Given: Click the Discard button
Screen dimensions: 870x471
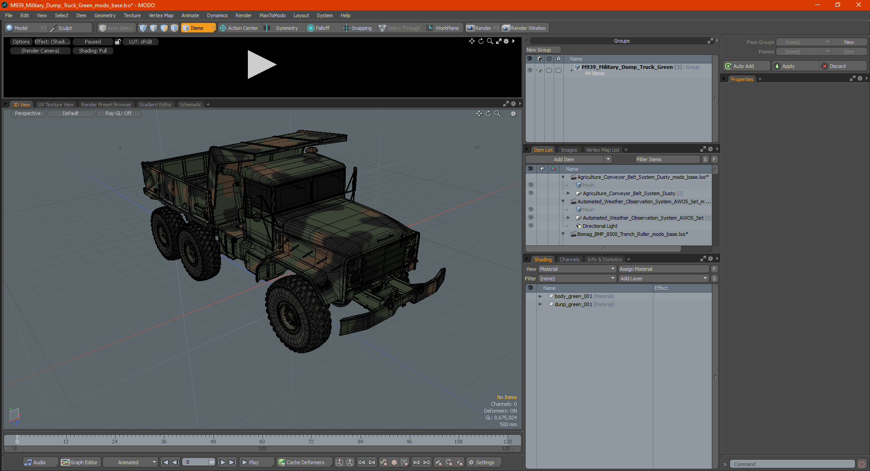Looking at the screenshot, I should click(843, 66).
